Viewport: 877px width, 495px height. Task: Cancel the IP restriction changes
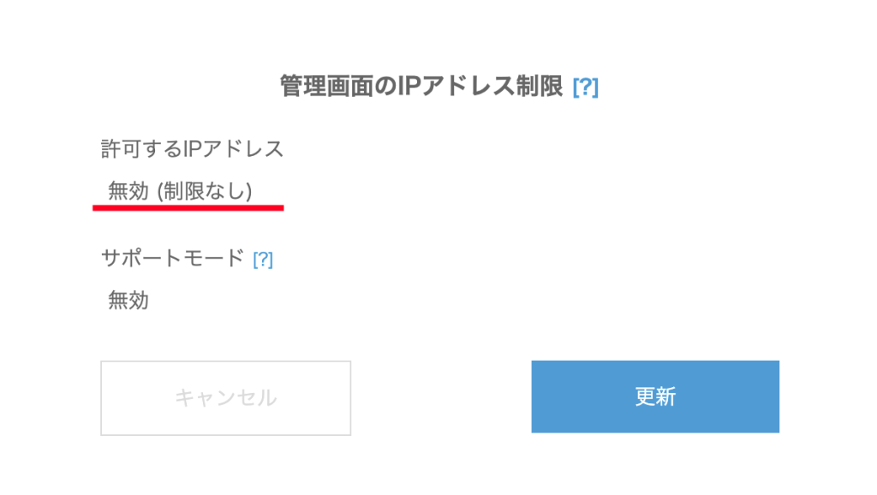click(x=225, y=397)
